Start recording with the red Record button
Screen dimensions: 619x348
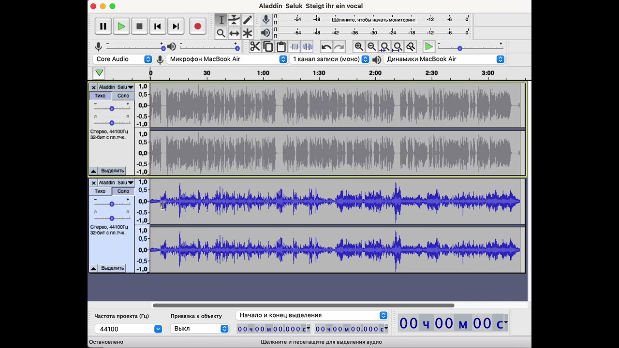click(x=197, y=27)
